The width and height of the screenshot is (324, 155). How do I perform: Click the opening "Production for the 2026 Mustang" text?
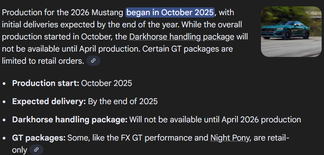tap(62, 12)
